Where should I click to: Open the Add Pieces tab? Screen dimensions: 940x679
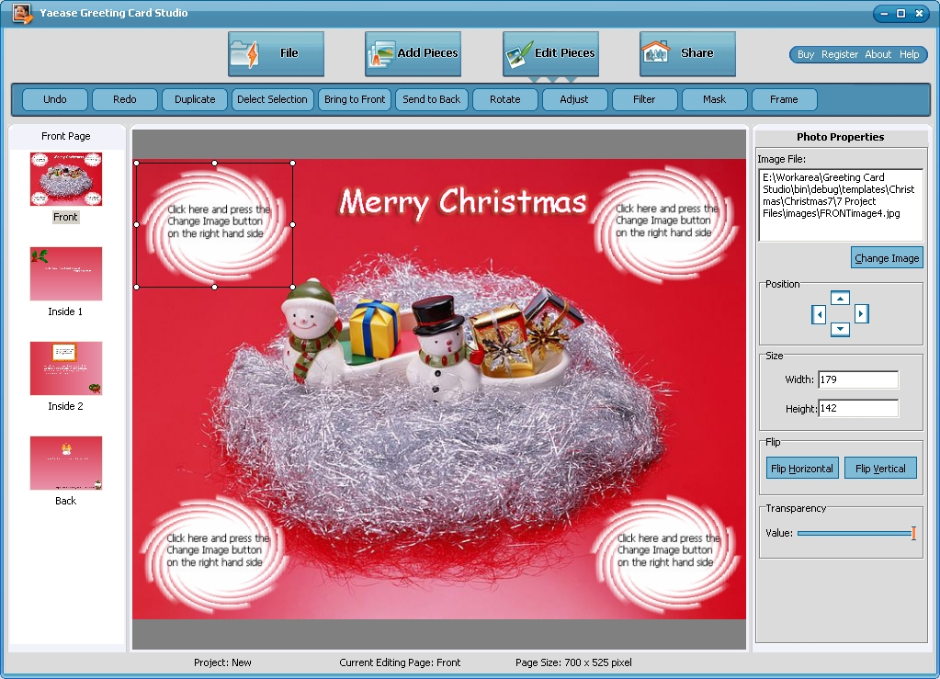413,53
